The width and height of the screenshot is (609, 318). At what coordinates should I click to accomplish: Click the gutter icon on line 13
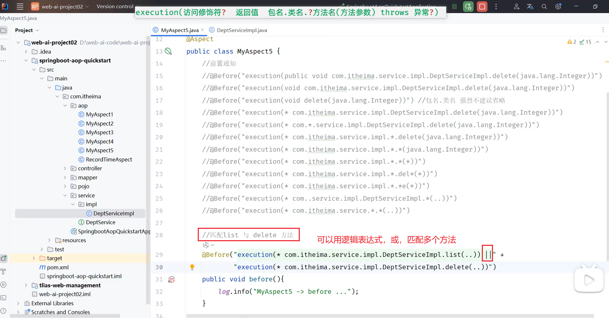coord(168,51)
